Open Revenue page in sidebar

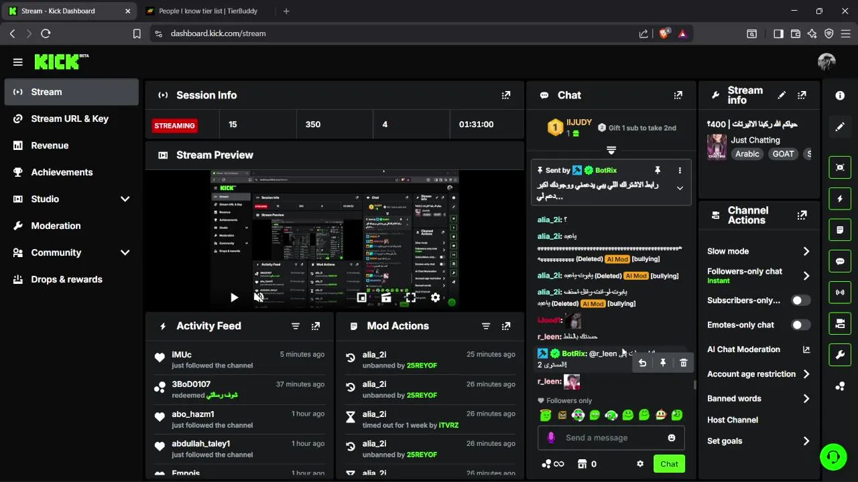pos(72,145)
